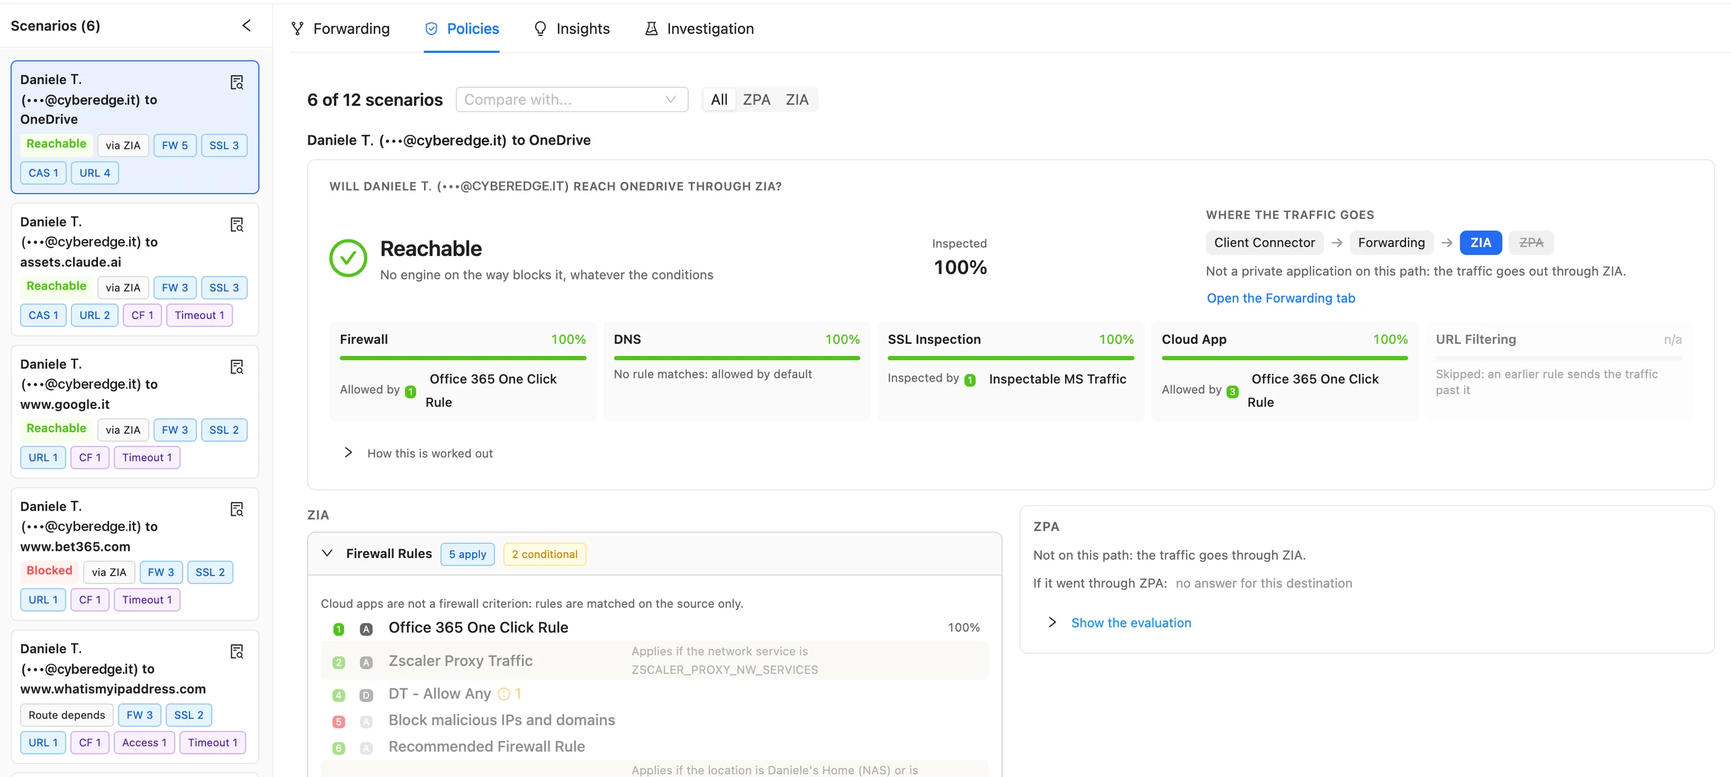Click the Zscaler Proxy Traffic rule row
The width and height of the screenshot is (1731, 777).
654,661
